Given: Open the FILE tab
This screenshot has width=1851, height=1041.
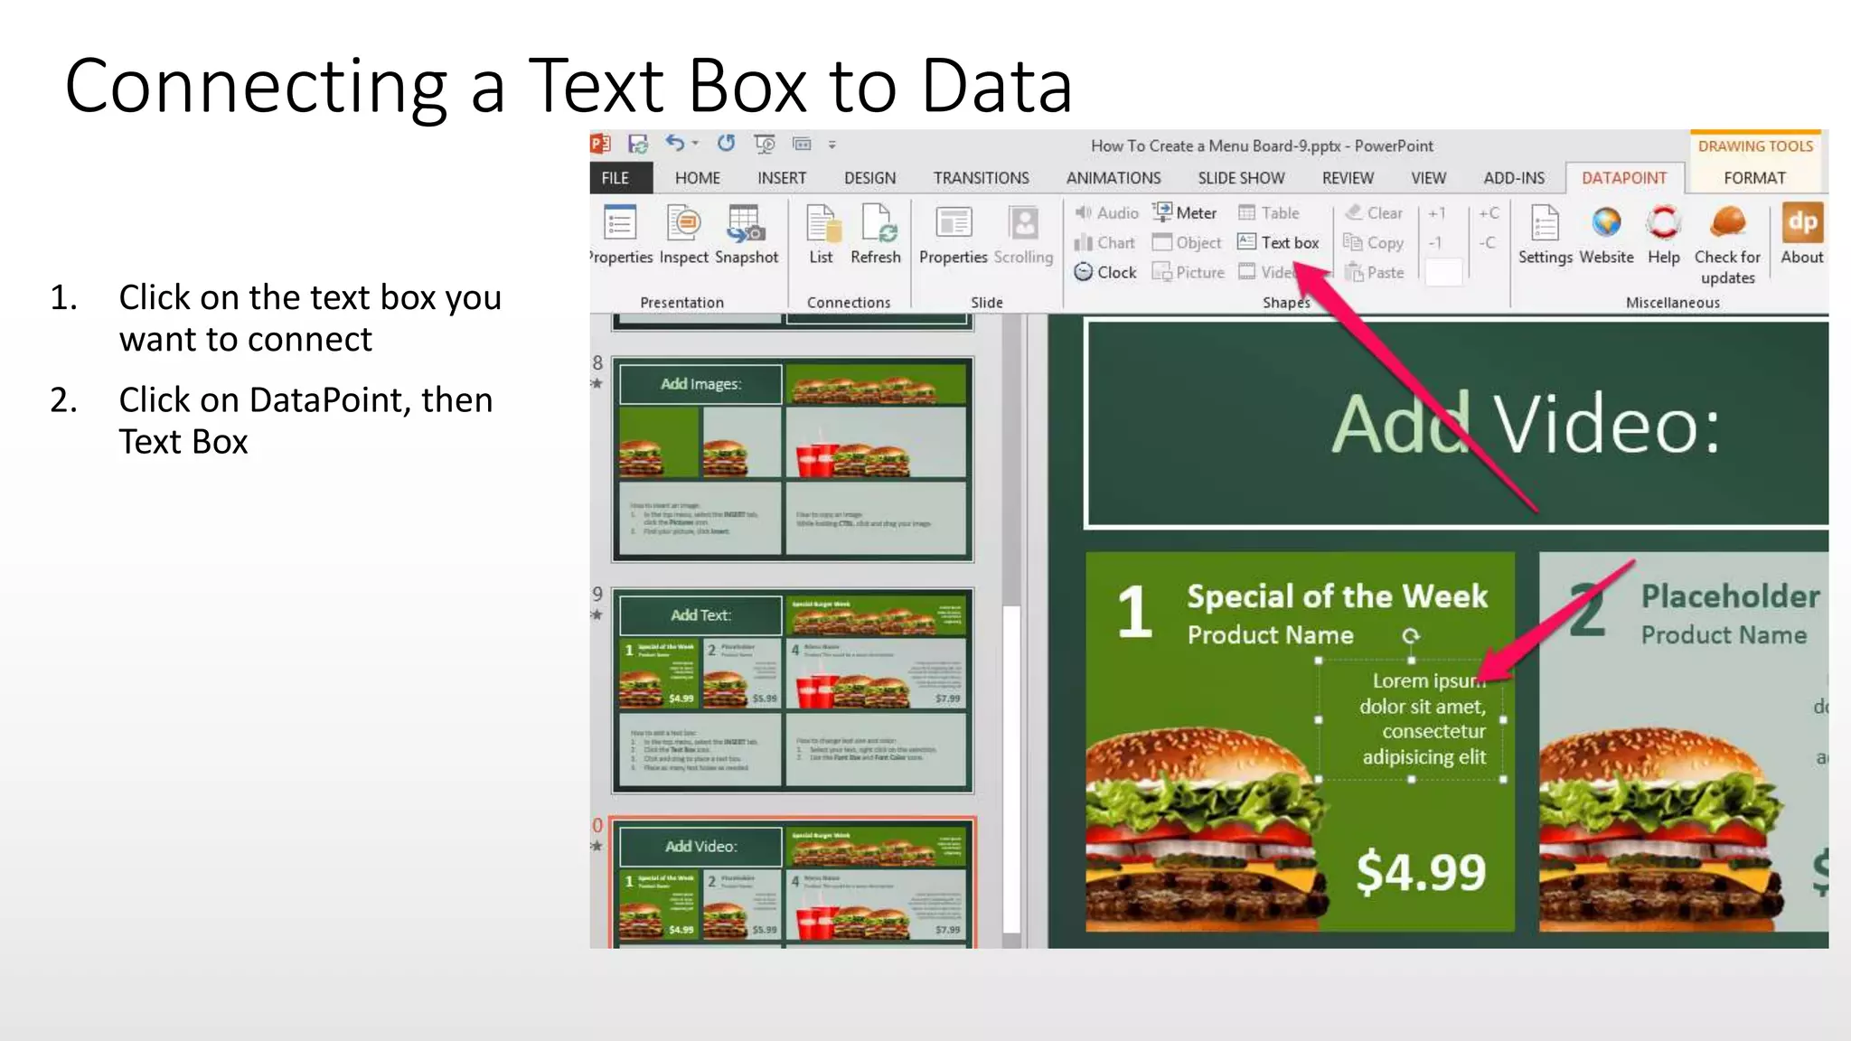Looking at the screenshot, I should point(615,178).
